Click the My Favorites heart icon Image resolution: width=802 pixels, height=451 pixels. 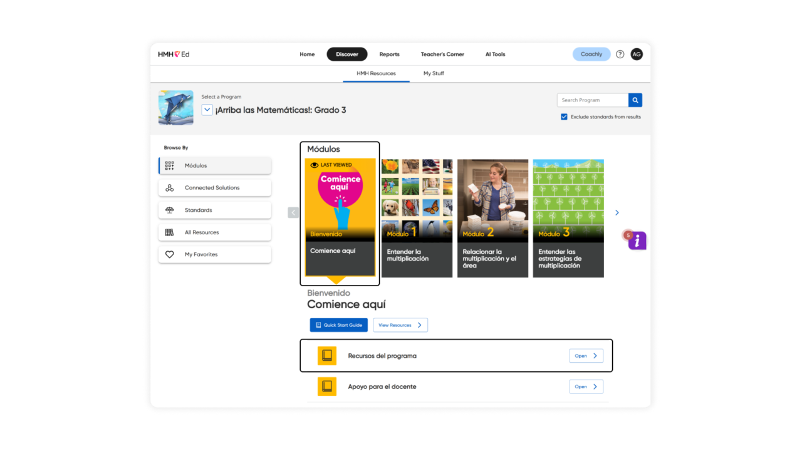(169, 255)
